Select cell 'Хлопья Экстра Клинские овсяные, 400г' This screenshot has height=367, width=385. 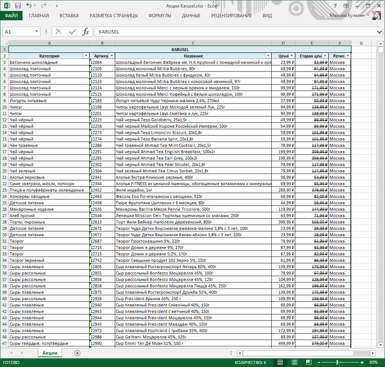[x=193, y=177]
